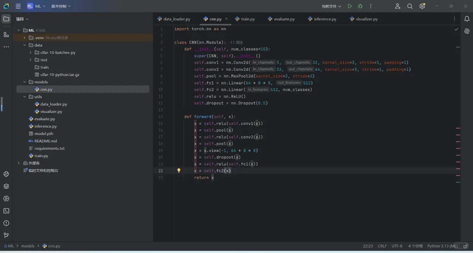Image resolution: width=473 pixels, height=253 pixels.
Task: Open the AI Assistant spiral icon
Action: tap(467, 31)
